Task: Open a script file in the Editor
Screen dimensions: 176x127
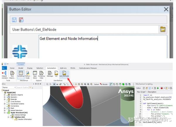Action: click(147, 88)
